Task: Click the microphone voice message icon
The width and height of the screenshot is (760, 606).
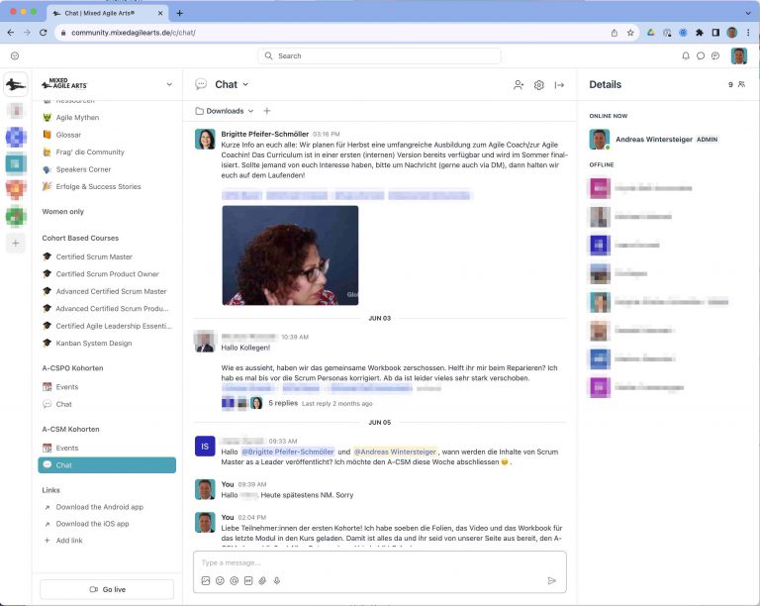Action: [x=277, y=580]
